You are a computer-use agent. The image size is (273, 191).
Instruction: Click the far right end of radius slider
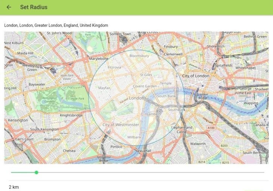click(264, 172)
